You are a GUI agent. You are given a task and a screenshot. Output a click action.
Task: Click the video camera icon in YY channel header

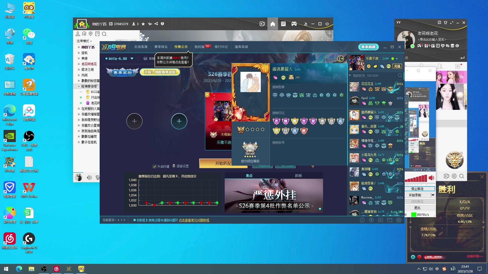262,24
